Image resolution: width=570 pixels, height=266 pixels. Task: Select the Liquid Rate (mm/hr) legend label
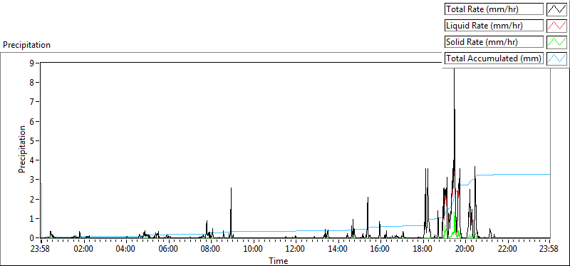pos(494,26)
